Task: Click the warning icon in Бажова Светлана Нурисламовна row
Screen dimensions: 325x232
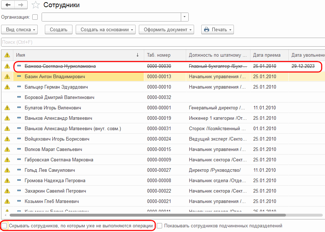Action: 7,66
